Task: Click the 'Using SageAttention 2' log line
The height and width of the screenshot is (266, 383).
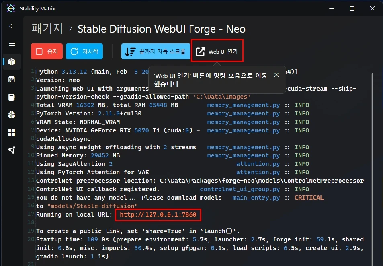Action: [74, 164]
